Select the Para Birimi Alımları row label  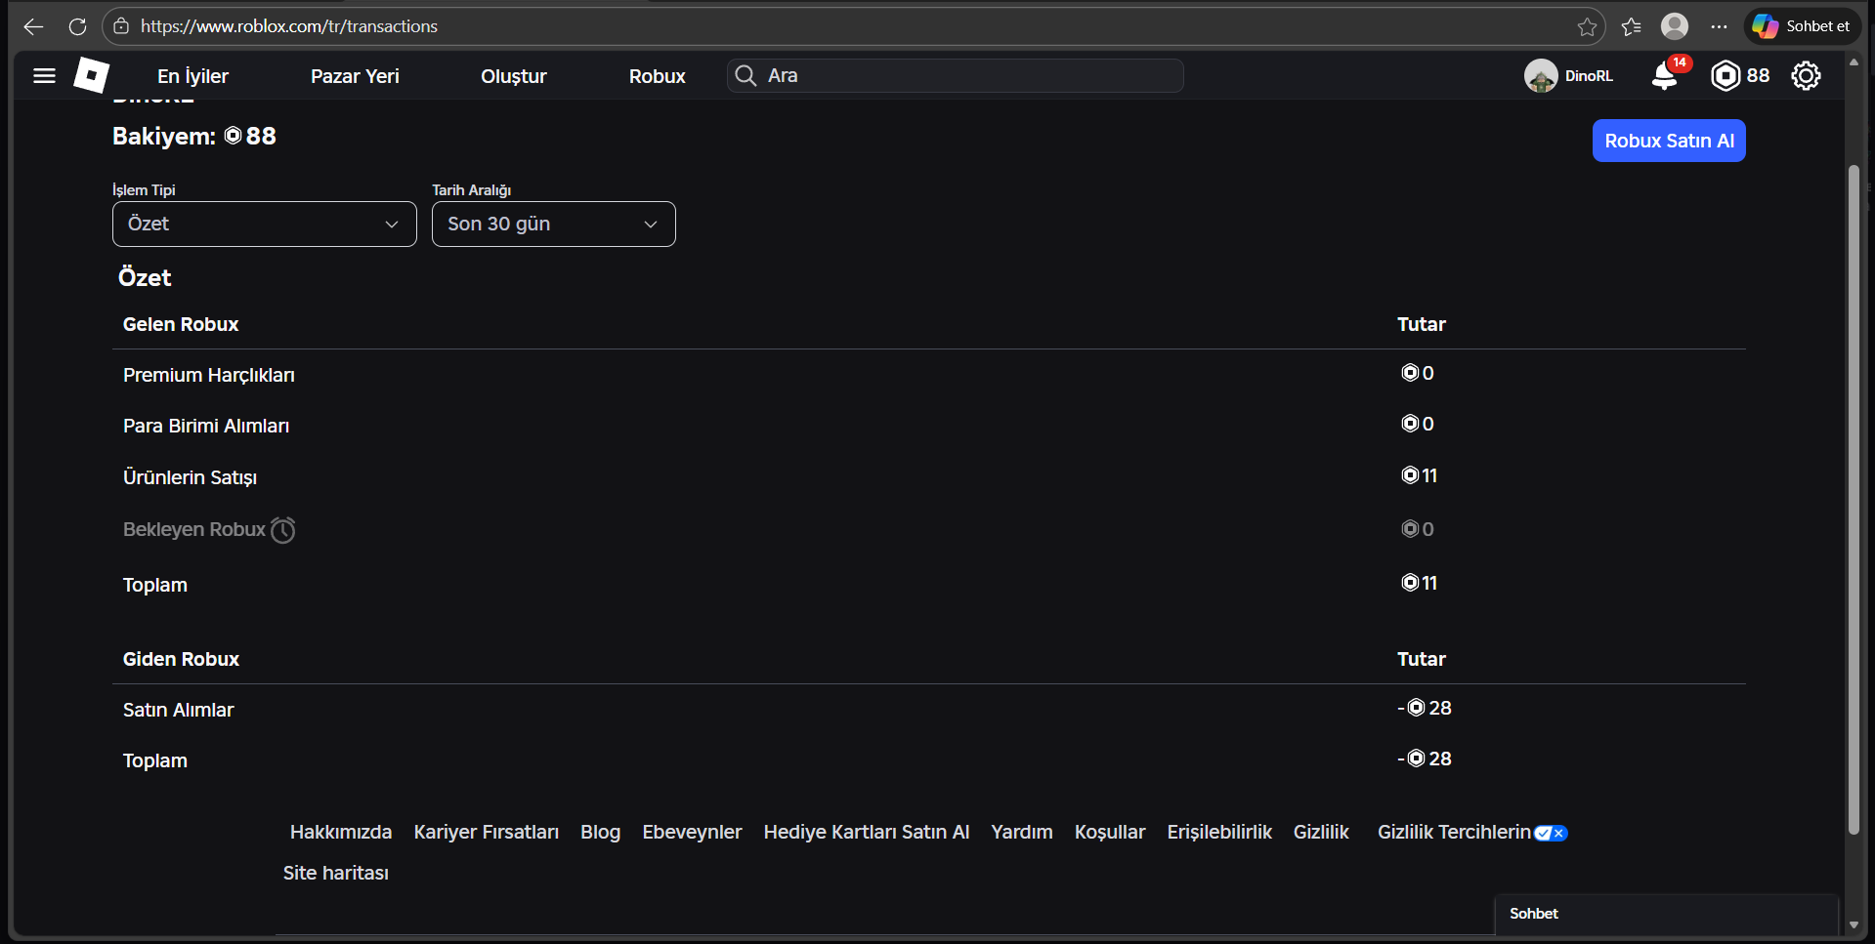pyautogui.click(x=206, y=426)
